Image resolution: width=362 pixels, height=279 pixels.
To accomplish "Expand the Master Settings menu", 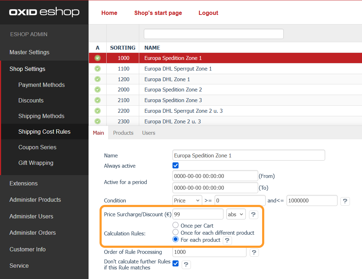I will click(29, 52).
